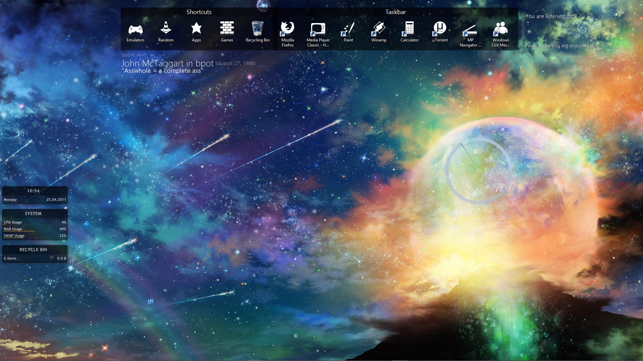643x361 pixels.
Task: Click the 0.0 B recycle bin size
Action: coord(62,258)
